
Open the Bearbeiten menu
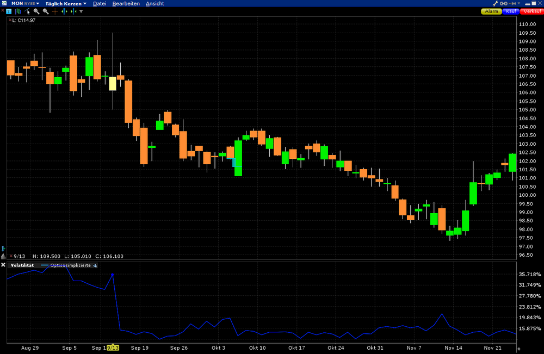click(126, 3)
